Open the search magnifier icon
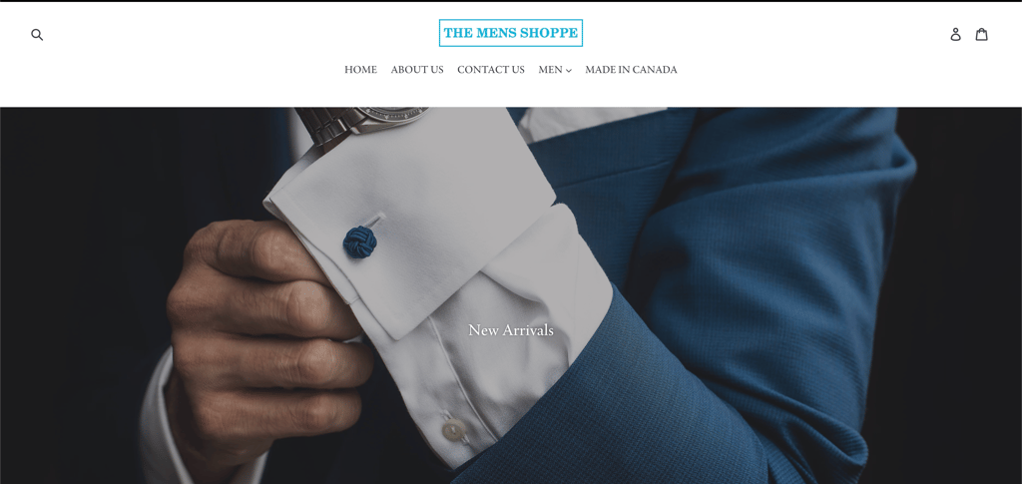Image resolution: width=1022 pixels, height=484 pixels. click(x=37, y=35)
